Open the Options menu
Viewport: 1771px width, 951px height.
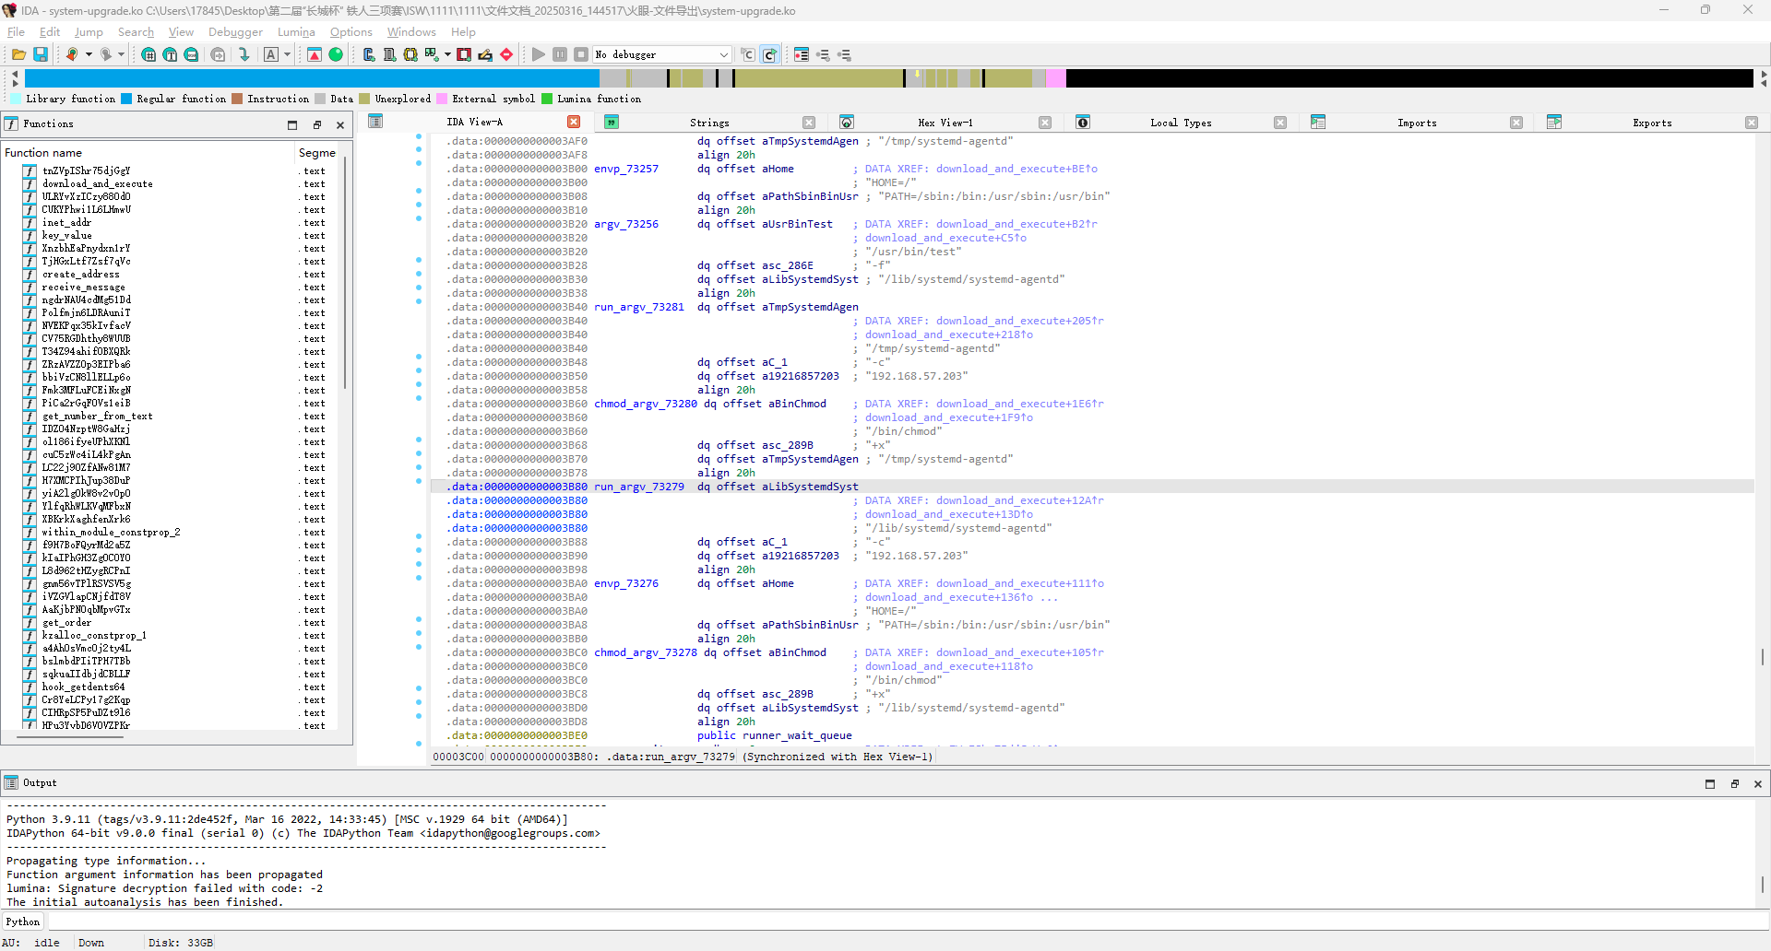(x=351, y=31)
